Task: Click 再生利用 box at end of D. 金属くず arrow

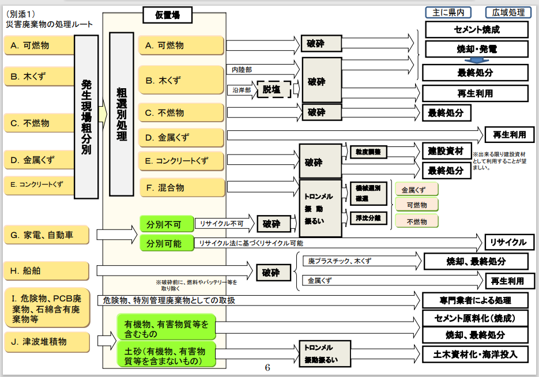Action: [510, 134]
